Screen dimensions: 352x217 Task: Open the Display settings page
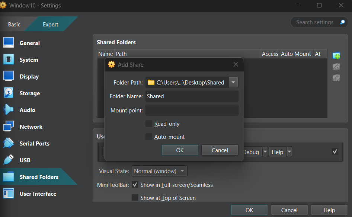[29, 76]
